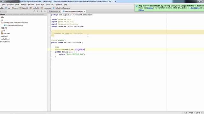Viewport: 204px width, 114px height.
Task: Open the Analyze menu
Action: (x=24, y=4)
